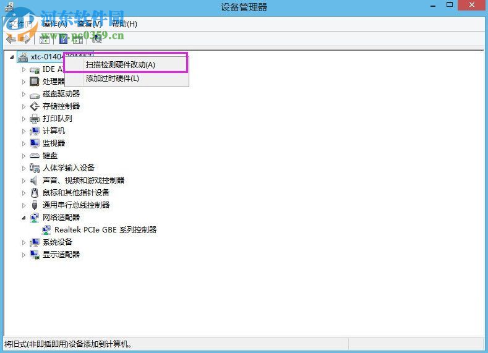Click the mouse icon for 鼠标和其他指针设备
Screen dimensions: 488x353
tap(35, 193)
